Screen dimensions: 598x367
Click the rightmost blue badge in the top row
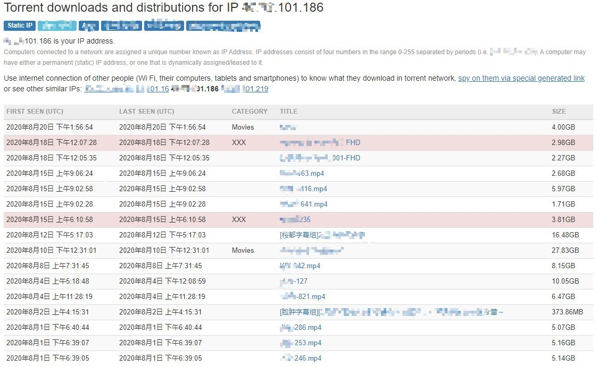coord(223,27)
